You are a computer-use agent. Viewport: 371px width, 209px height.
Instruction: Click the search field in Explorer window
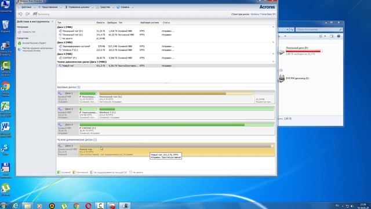pyautogui.click(x=319, y=30)
